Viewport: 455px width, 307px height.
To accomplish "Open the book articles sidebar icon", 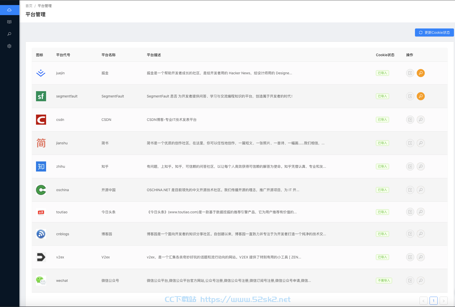I will (x=10, y=22).
